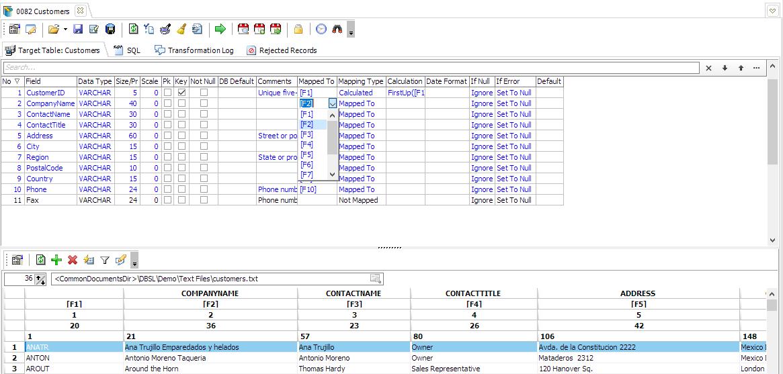783x374 pixels.
Task: Switch to the SQL tab
Action: pos(127,50)
